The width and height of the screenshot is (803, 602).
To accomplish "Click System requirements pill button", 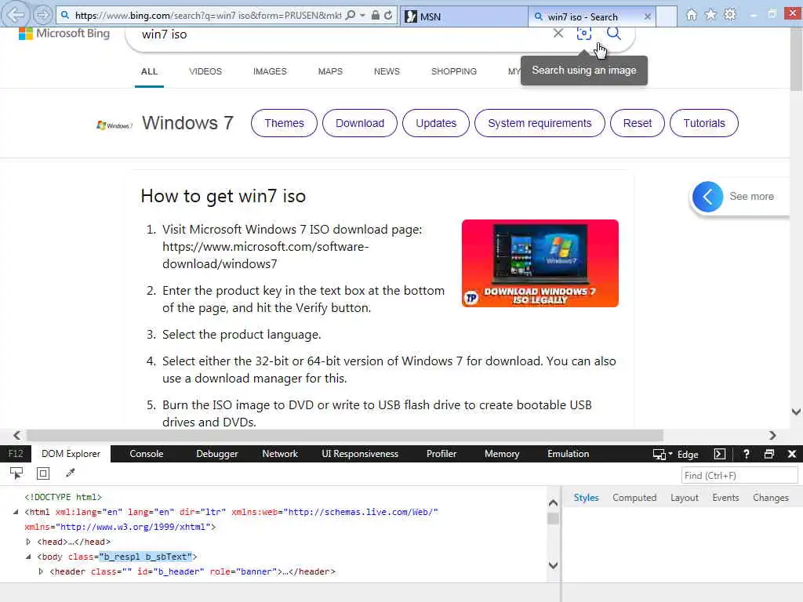I will tap(540, 123).
